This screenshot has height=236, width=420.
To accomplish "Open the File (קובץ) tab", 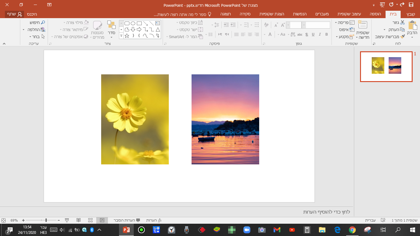I will (411, 14).
